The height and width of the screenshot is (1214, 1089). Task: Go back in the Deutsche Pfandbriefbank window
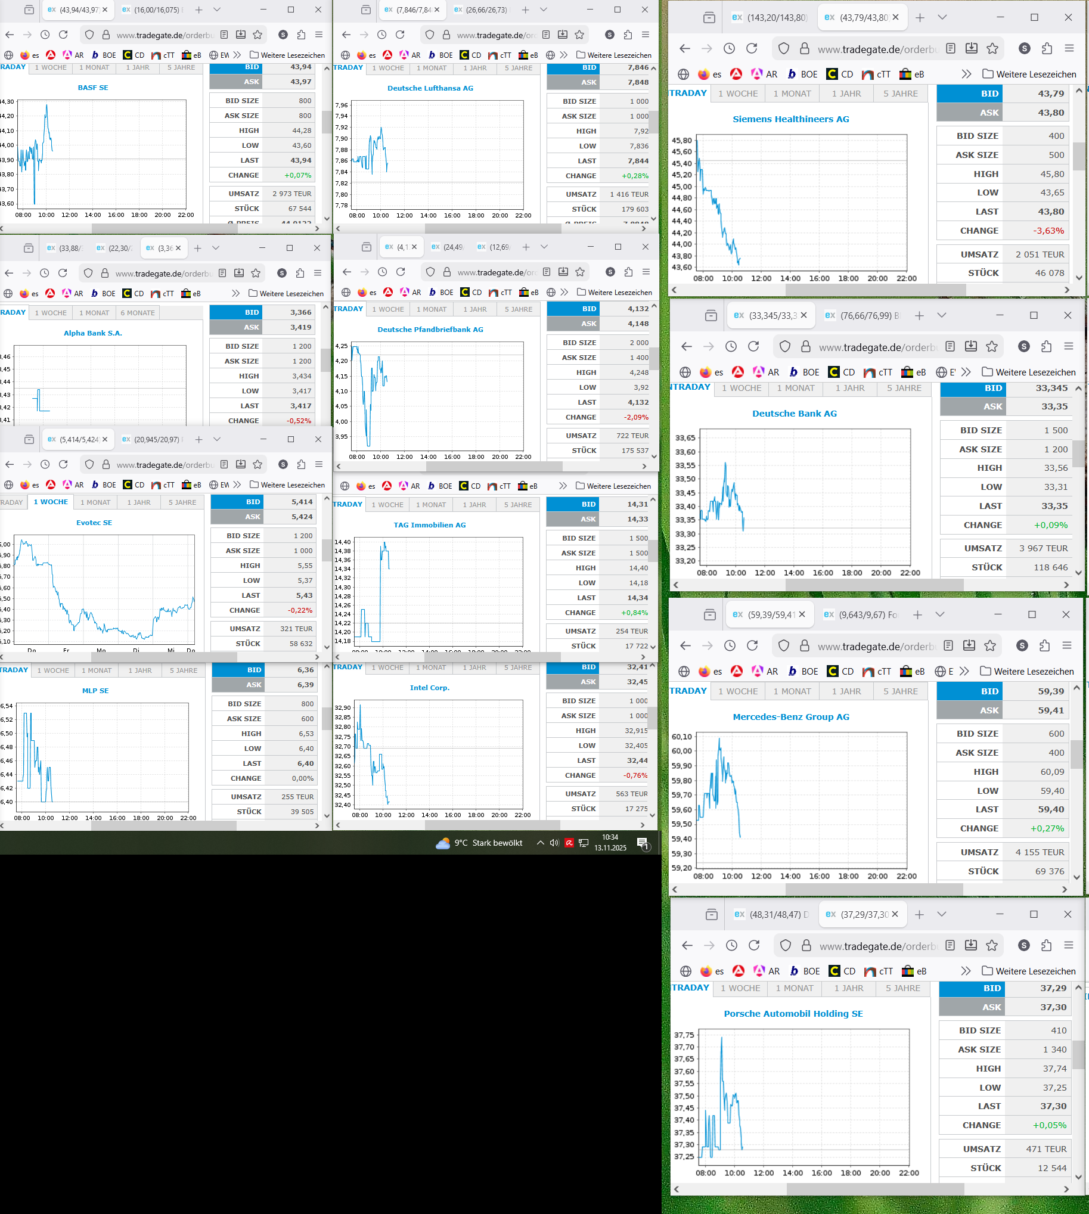pyautogui.click(x=347, y=272)
